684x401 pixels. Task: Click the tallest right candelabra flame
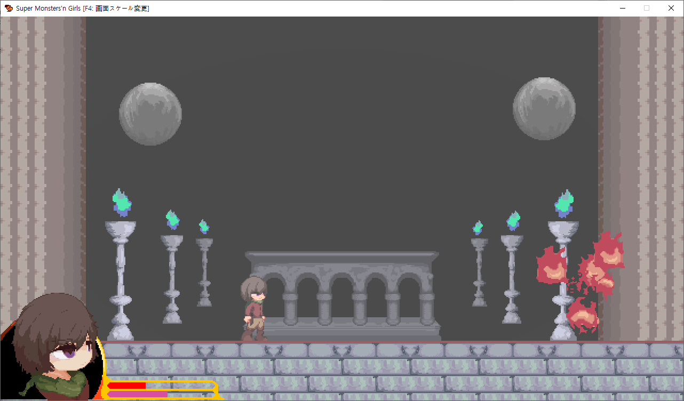(x=564, y=204)
